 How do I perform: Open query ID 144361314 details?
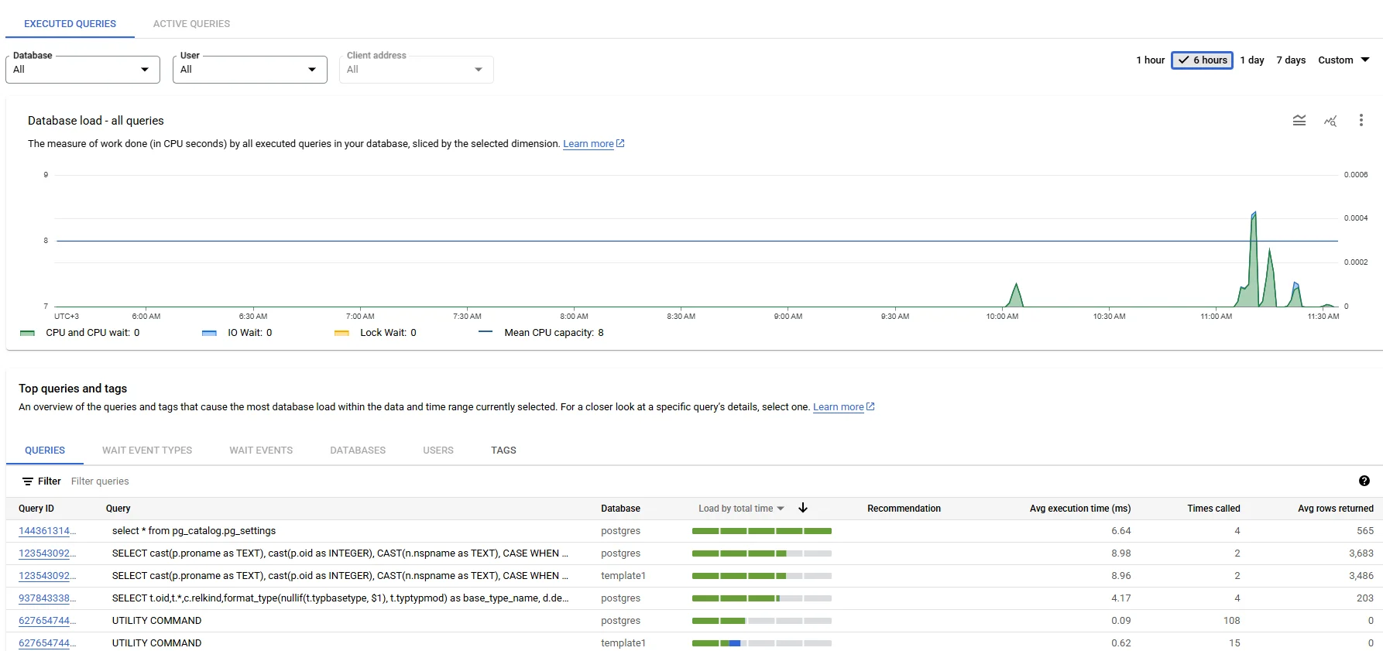46,531
